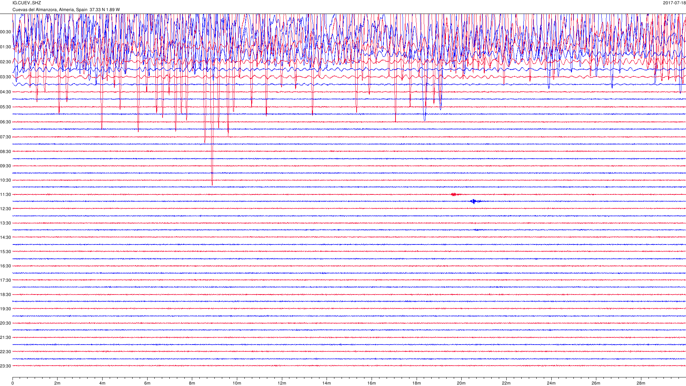
Task: Click the 15:30 time label
Action: click(5, 252)
